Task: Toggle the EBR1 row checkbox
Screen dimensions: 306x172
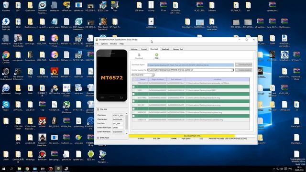Action: tap(134, 90)
